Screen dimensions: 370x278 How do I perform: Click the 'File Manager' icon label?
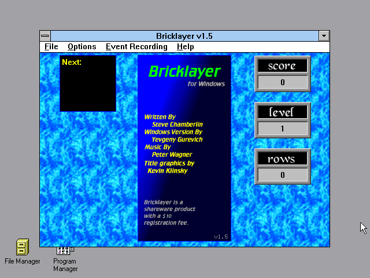pyautogui.click(x=23, y=261)
